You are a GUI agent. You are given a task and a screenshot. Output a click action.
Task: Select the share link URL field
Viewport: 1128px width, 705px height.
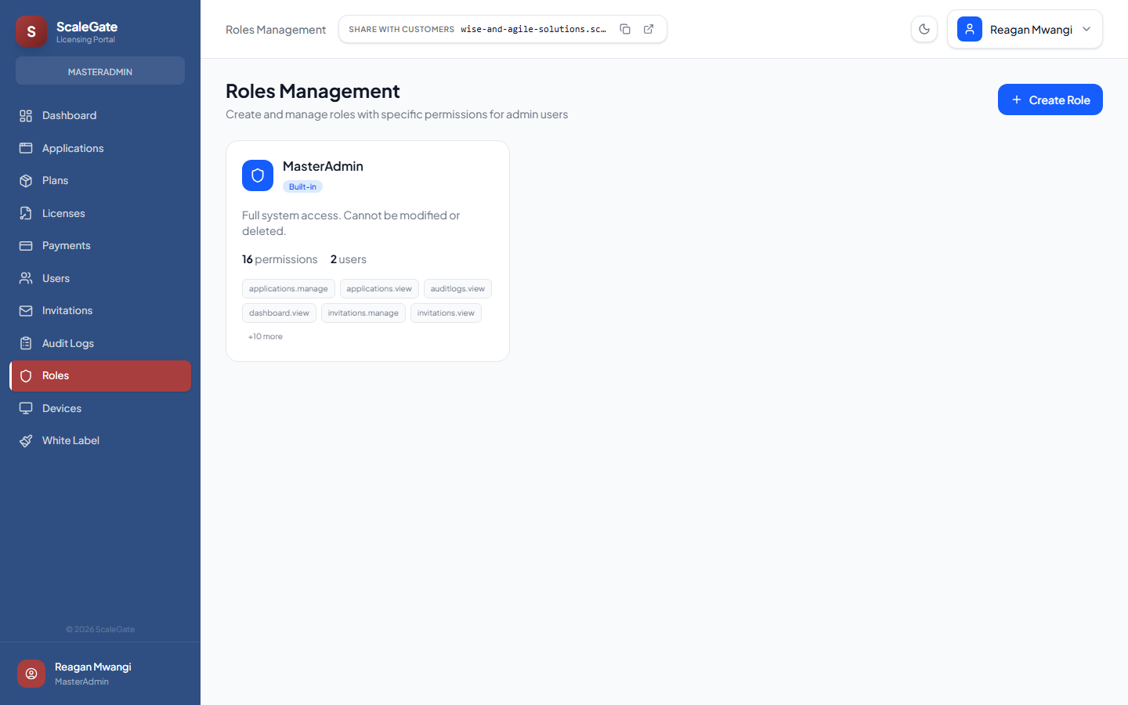point(533,29)
